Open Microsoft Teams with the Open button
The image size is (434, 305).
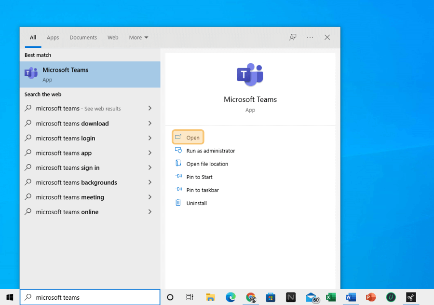click(188, 137)
